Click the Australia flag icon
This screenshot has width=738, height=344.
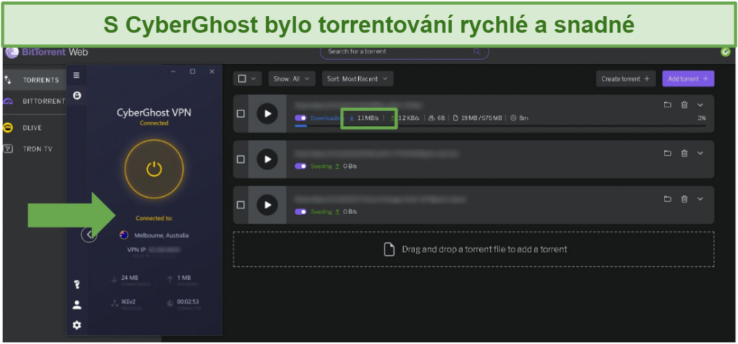[124, 235]
